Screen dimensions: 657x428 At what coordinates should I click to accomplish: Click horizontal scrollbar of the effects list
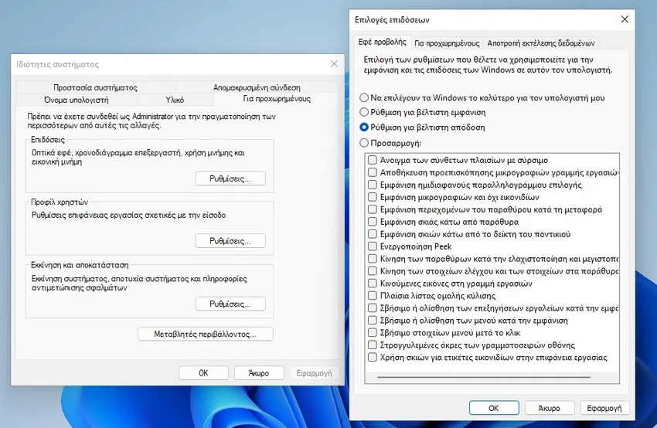[484, 377]
